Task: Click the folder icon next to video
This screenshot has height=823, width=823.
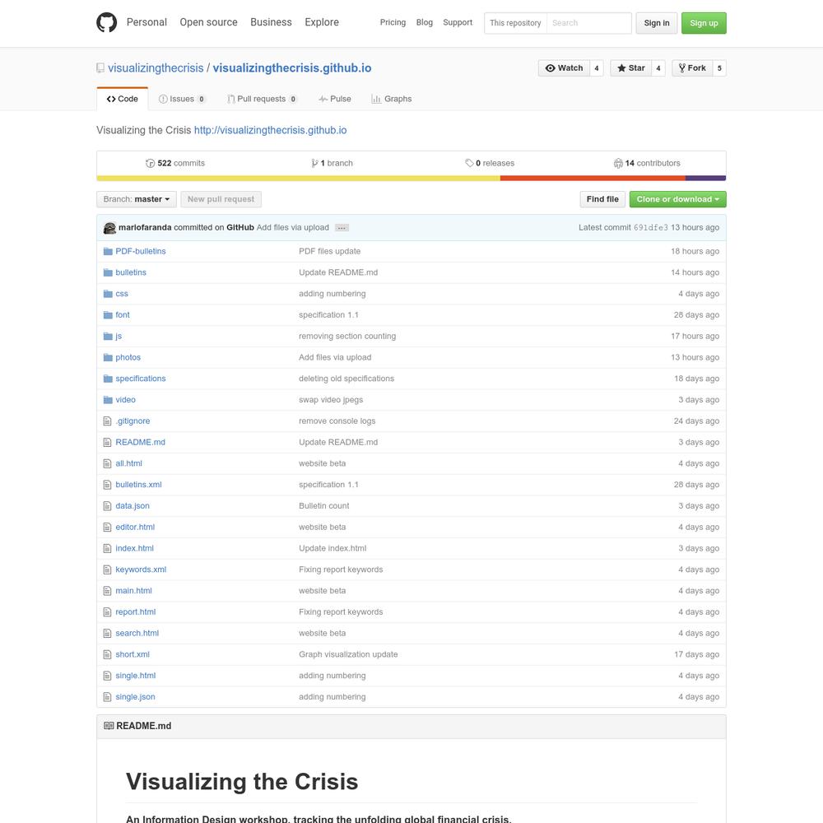Action: coord(108,400)
